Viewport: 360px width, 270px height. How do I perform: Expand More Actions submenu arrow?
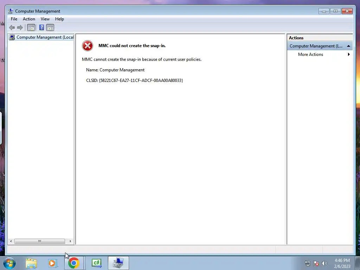click(349, 54)
